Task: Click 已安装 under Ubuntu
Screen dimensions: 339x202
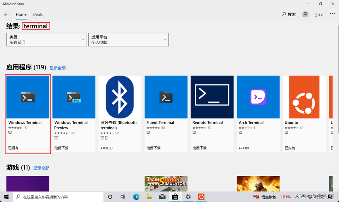Action: [290, 148]
